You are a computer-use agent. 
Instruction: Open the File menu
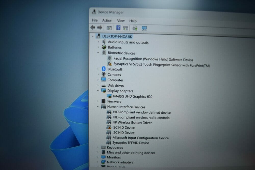[x=95, y=20]
